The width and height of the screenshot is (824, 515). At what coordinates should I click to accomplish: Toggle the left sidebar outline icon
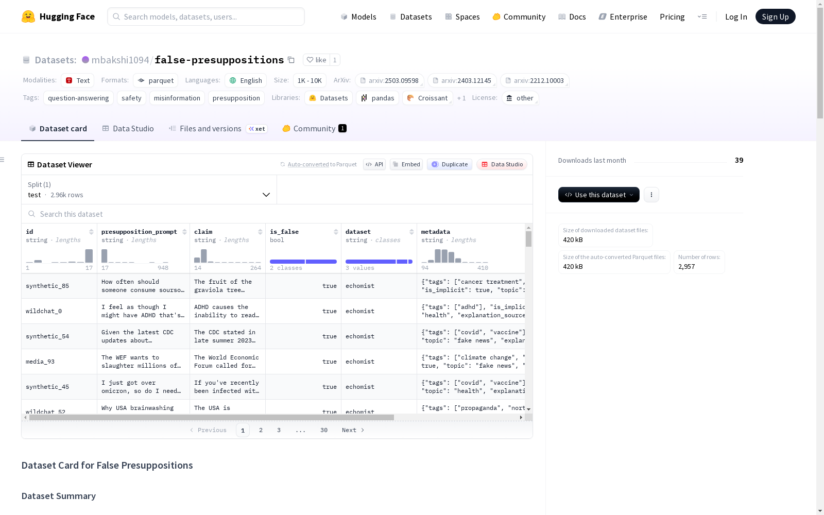(3, 160)
